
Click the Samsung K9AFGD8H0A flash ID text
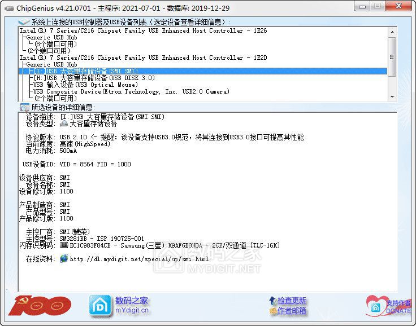pyautogui.click(x=175, y=245)
